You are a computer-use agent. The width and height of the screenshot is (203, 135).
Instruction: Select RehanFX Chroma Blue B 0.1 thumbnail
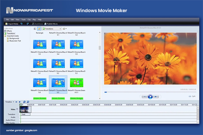40,64
